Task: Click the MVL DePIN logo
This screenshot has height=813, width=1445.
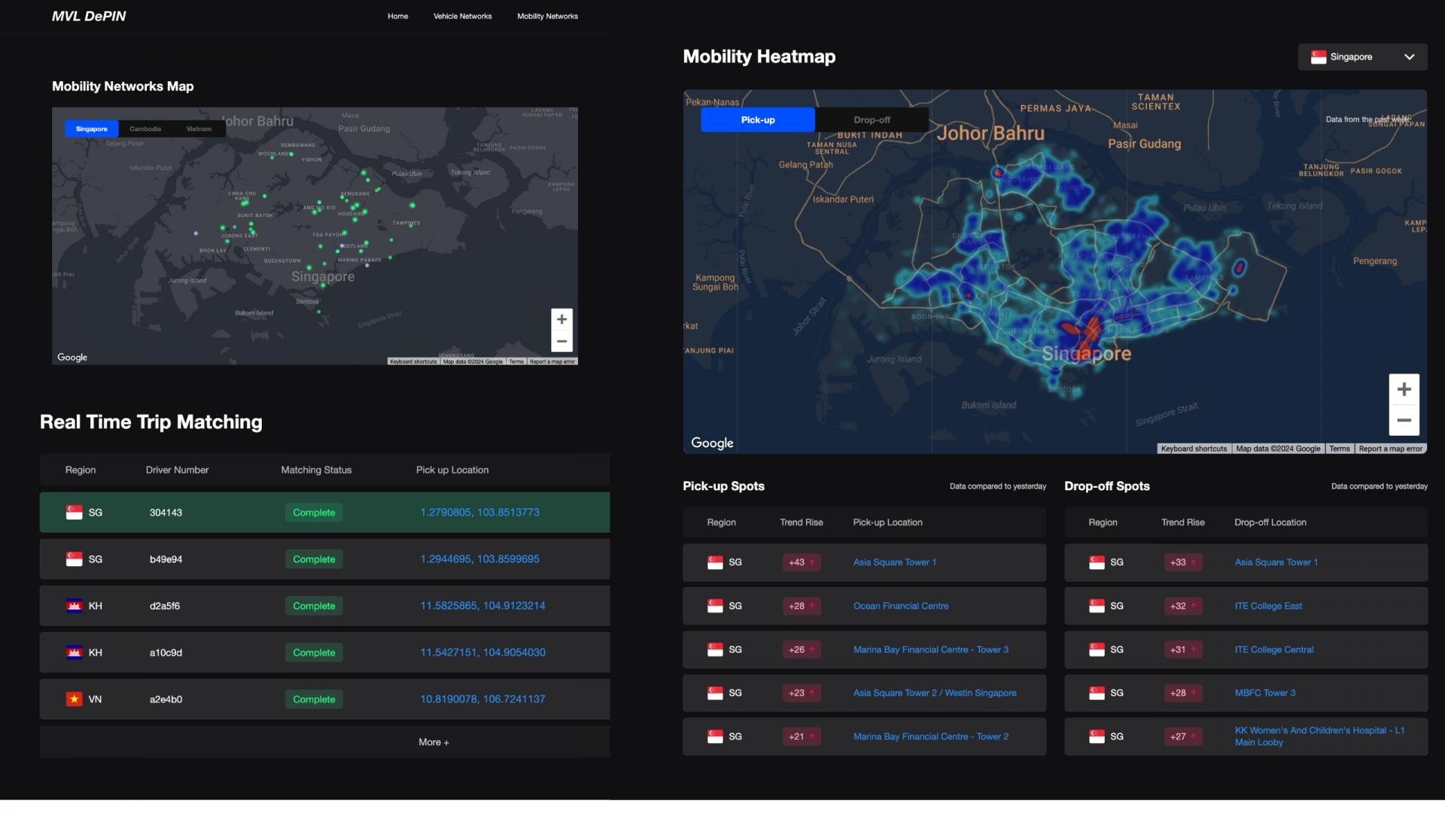Action: point(89,17)
